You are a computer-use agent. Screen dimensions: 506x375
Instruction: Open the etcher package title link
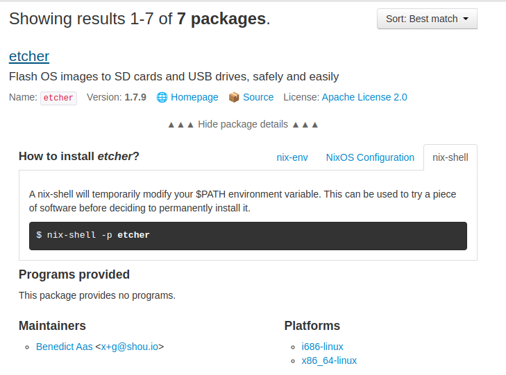pyautogui.click(x=29, y=56)
